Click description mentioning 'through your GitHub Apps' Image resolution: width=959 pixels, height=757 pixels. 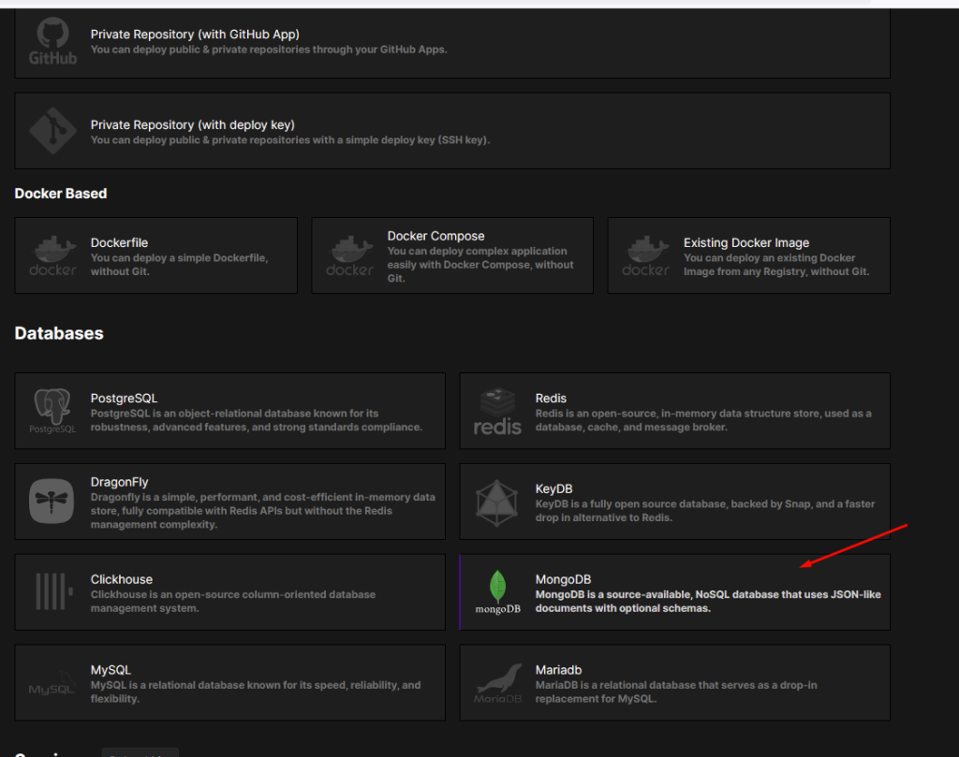(269, 50)
